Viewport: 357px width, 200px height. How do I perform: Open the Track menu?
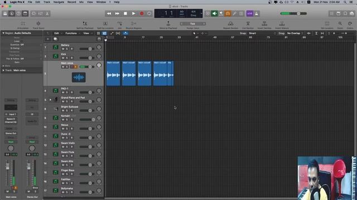click(x=47, y=2)
